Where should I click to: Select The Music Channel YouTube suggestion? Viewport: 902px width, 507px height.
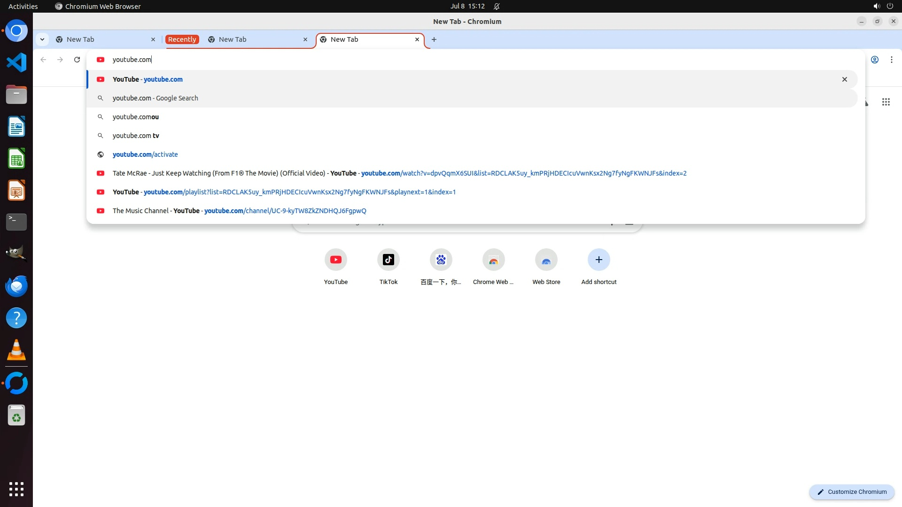pyautogui.click(x=239, y=211)
